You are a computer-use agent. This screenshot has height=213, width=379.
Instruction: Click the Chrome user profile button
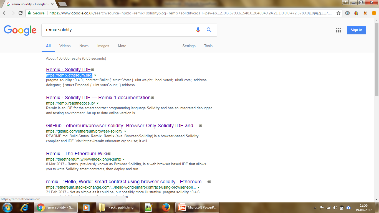click(345, 2)
